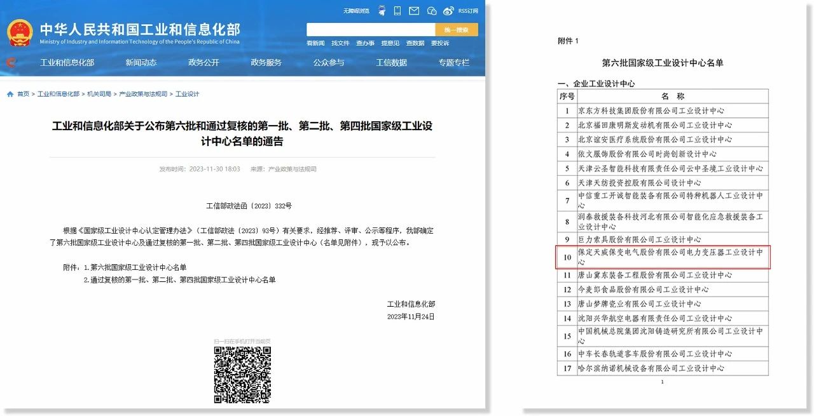Open the email envelope icon
This screenshot has width=814, height=416.
pyautogui.click(x=414, y=11)
